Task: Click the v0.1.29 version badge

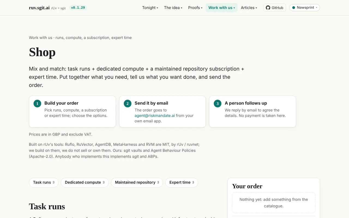Action: click(x=78, y=8)
